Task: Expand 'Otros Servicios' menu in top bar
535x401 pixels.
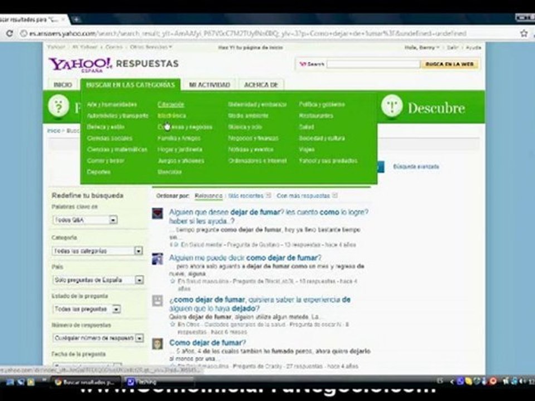Action: (151, 47)
